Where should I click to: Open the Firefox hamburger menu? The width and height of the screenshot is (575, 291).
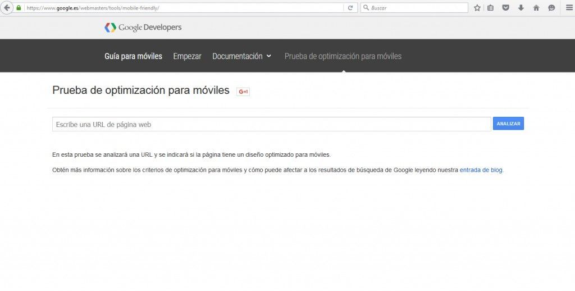(x=568, y=8)
